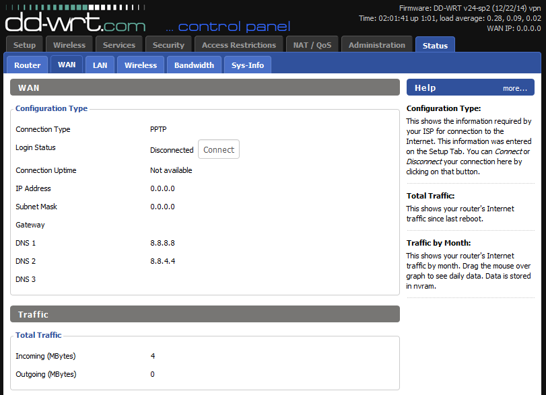Switch to the top-level Wireless tab
Image resolution: width=546 pixels, height=395 pixels.
pos(69,45)
